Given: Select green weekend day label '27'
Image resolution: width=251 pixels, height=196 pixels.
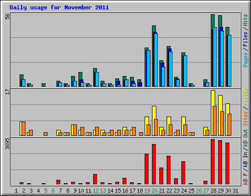Looking at the screenshot, I should click(206, 191).
